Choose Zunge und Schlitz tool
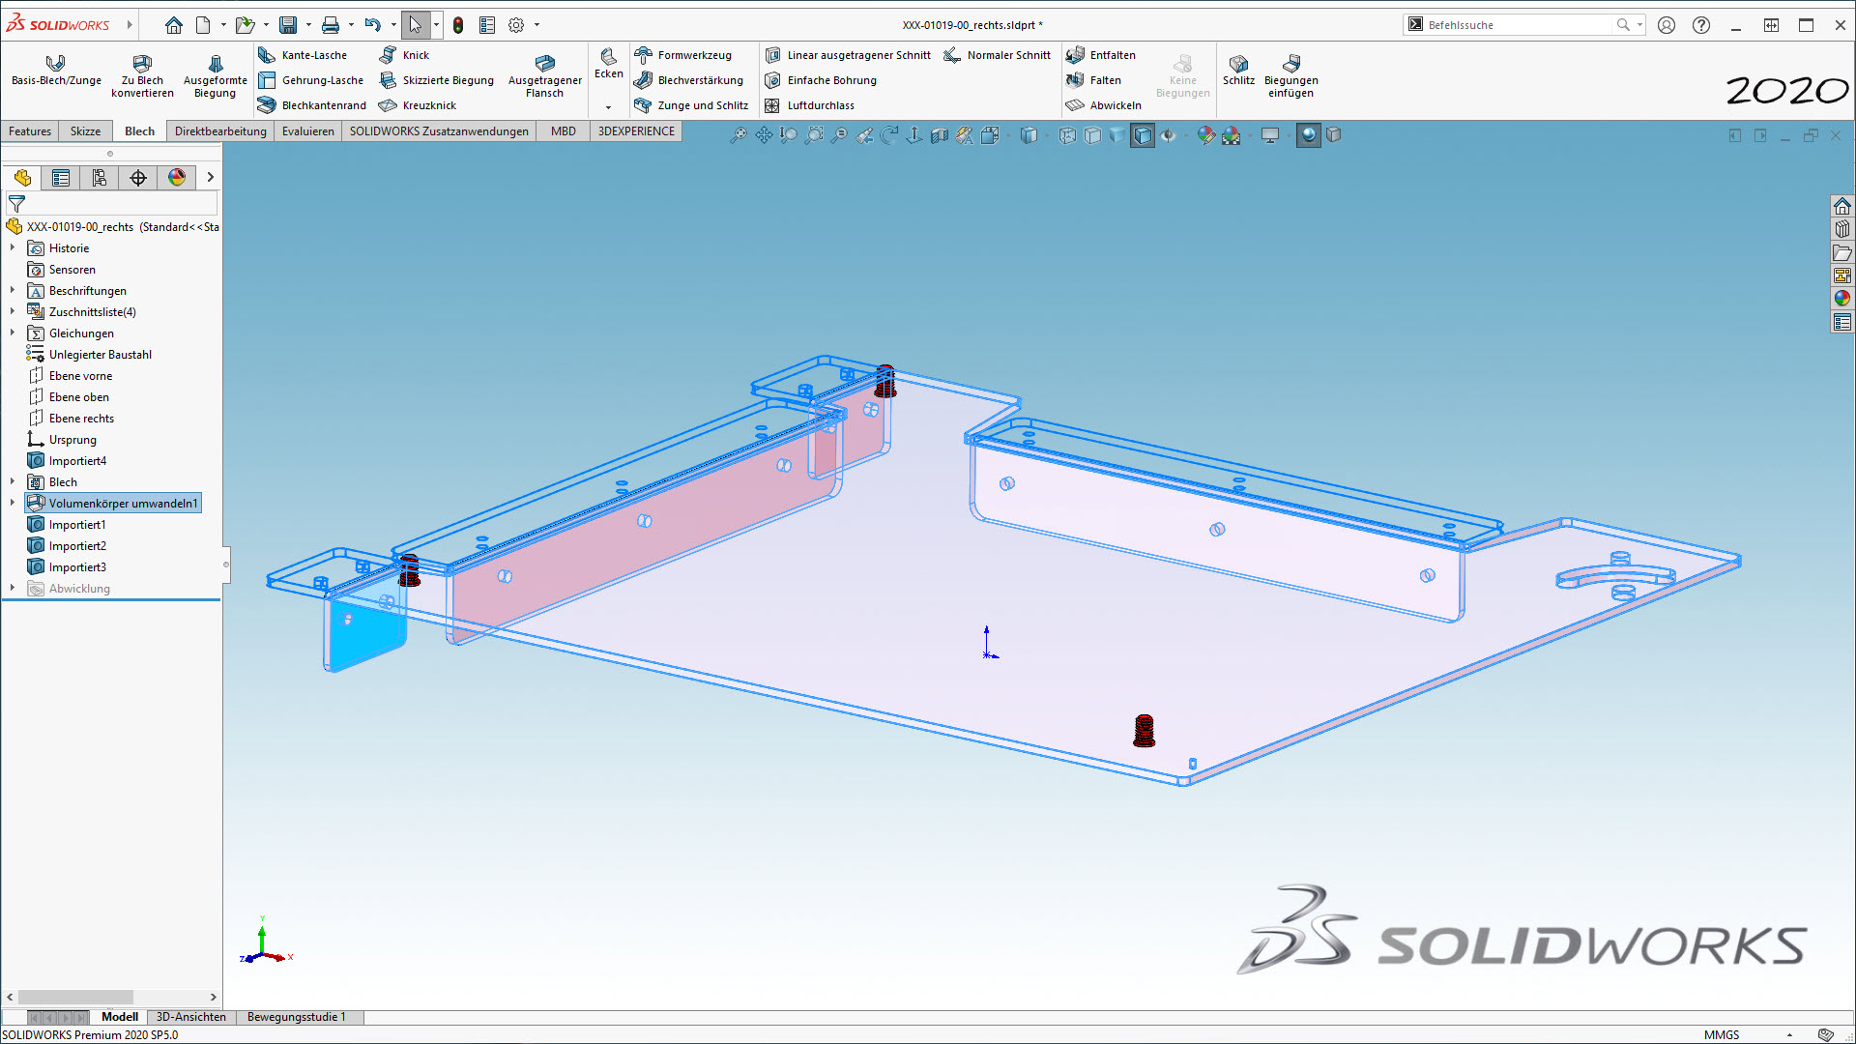Viewport: 1856px width, 1044px height. coord(691,105)
